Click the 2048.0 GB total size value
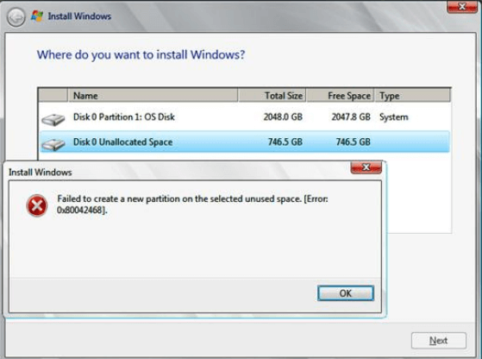 click(283, 117)
